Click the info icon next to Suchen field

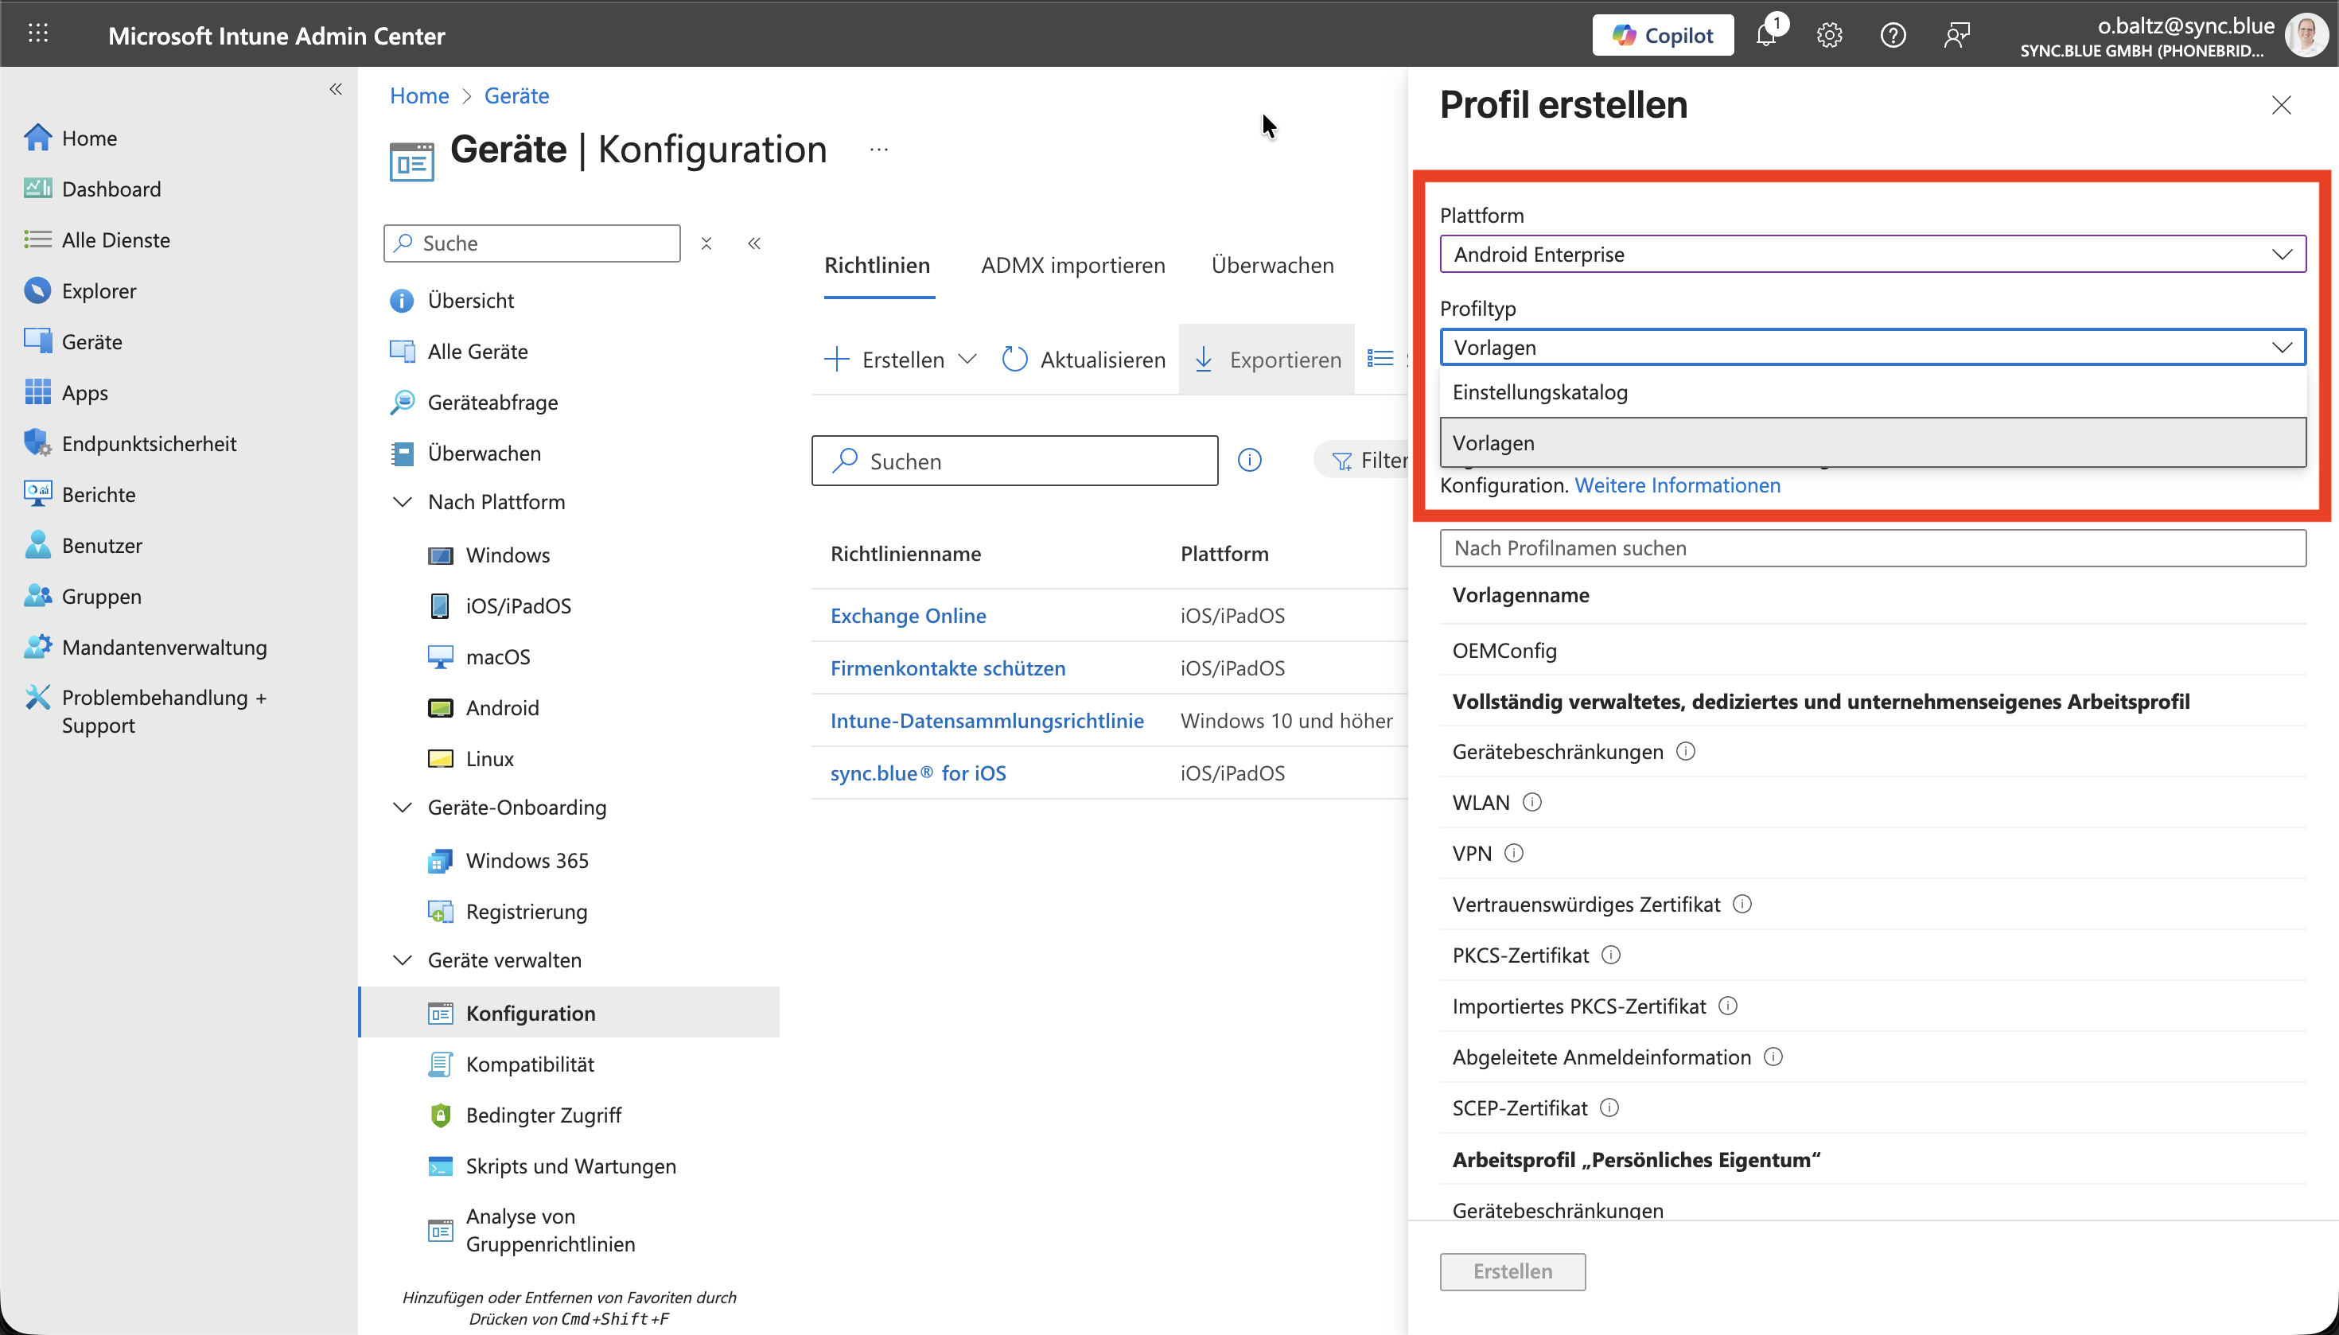tap(1249, 461)
